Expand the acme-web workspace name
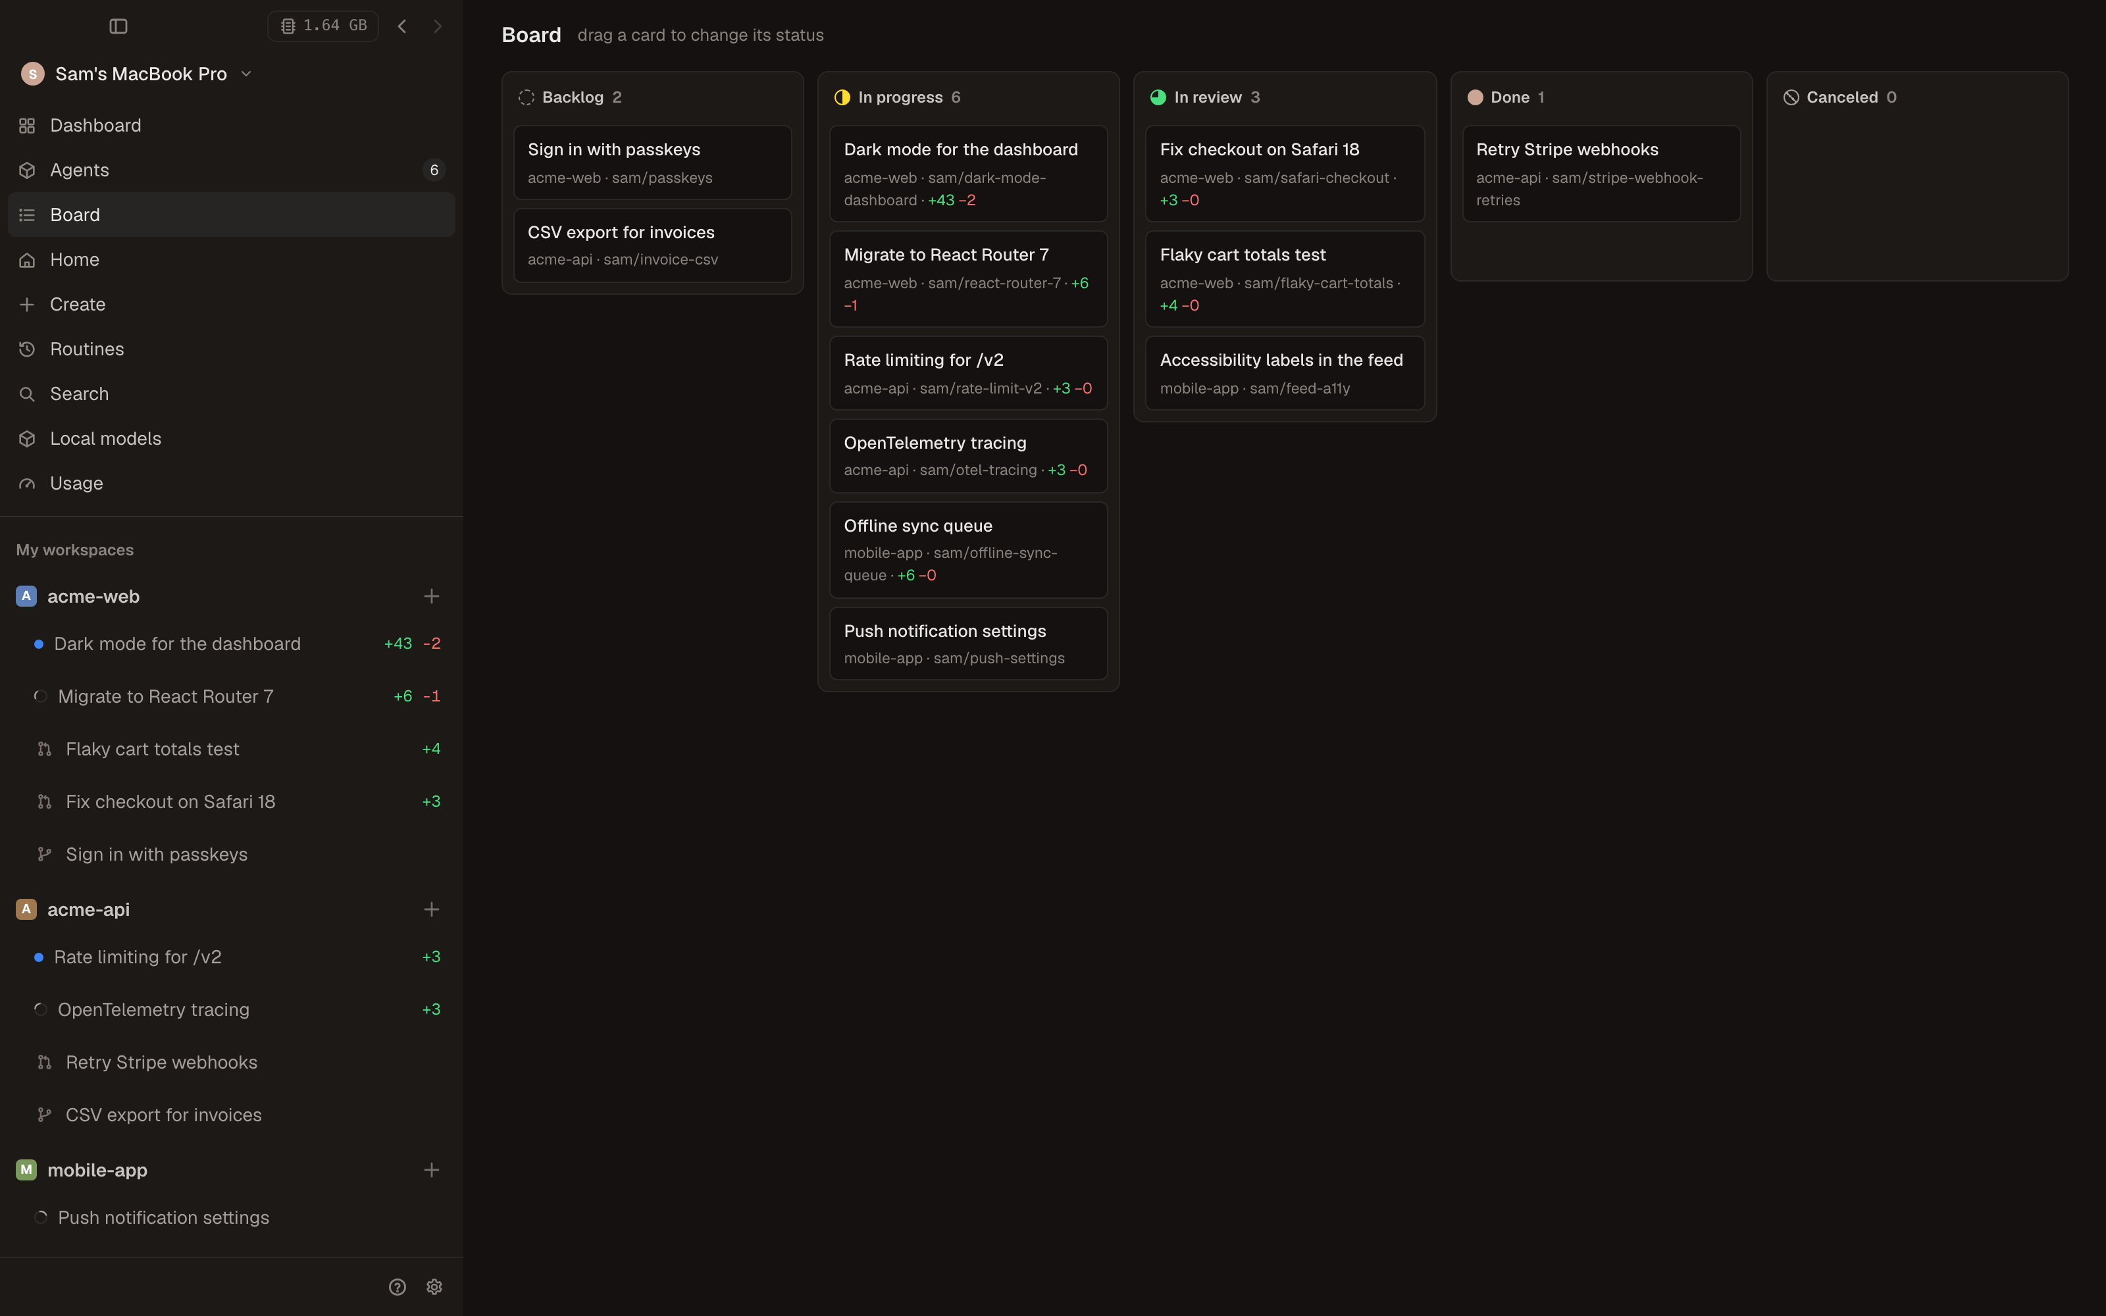 click(x=93, y=596)
